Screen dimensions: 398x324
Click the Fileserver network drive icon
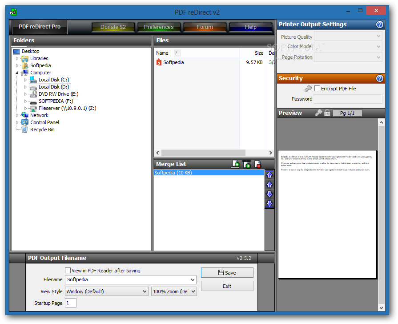point(33,108)
